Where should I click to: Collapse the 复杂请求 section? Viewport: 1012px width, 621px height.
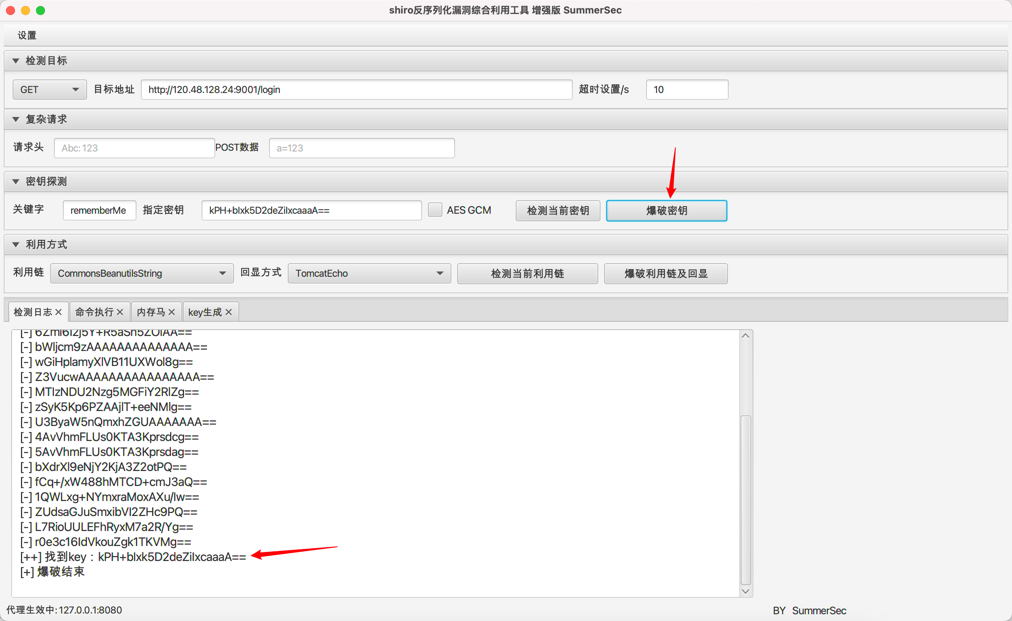click(x=16, y=119)
